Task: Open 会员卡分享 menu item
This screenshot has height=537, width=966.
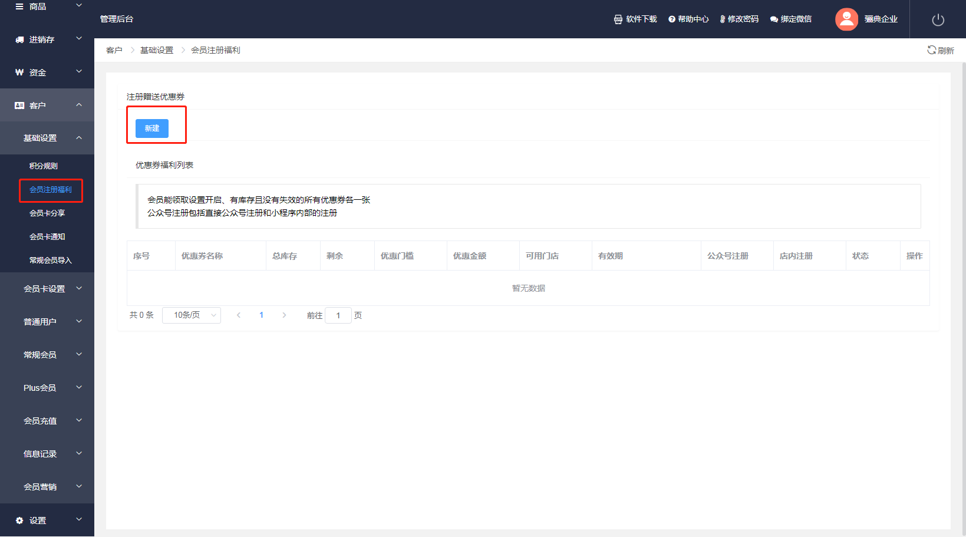Action: [47, 213]
